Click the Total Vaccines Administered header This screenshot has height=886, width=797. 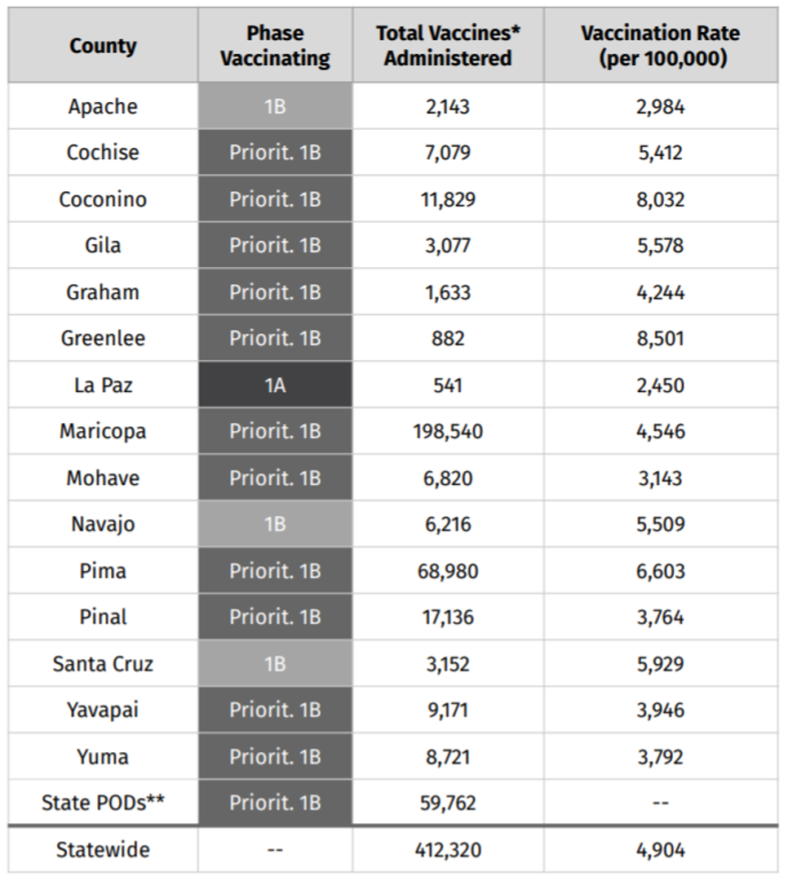point(448,46)
